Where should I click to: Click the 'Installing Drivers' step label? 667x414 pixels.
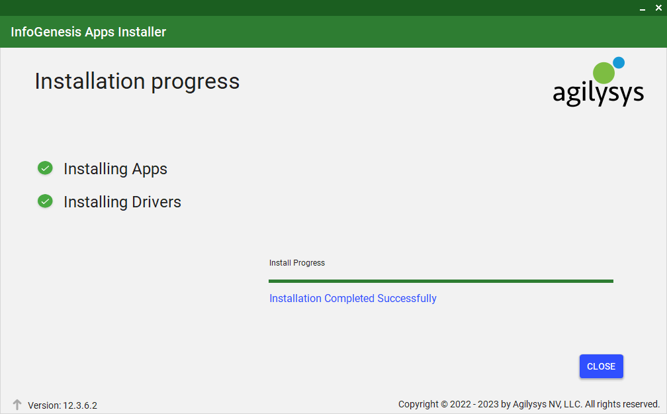[122, 202]
